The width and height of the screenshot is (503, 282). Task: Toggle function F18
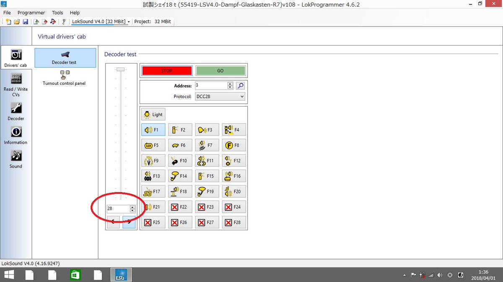(x=180, y=192)
